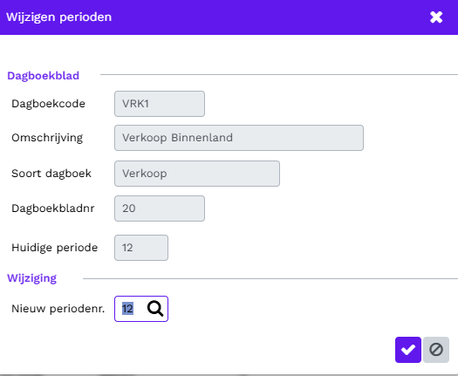Click the Nieuw periodenr. label

click(x=58, y=309)
